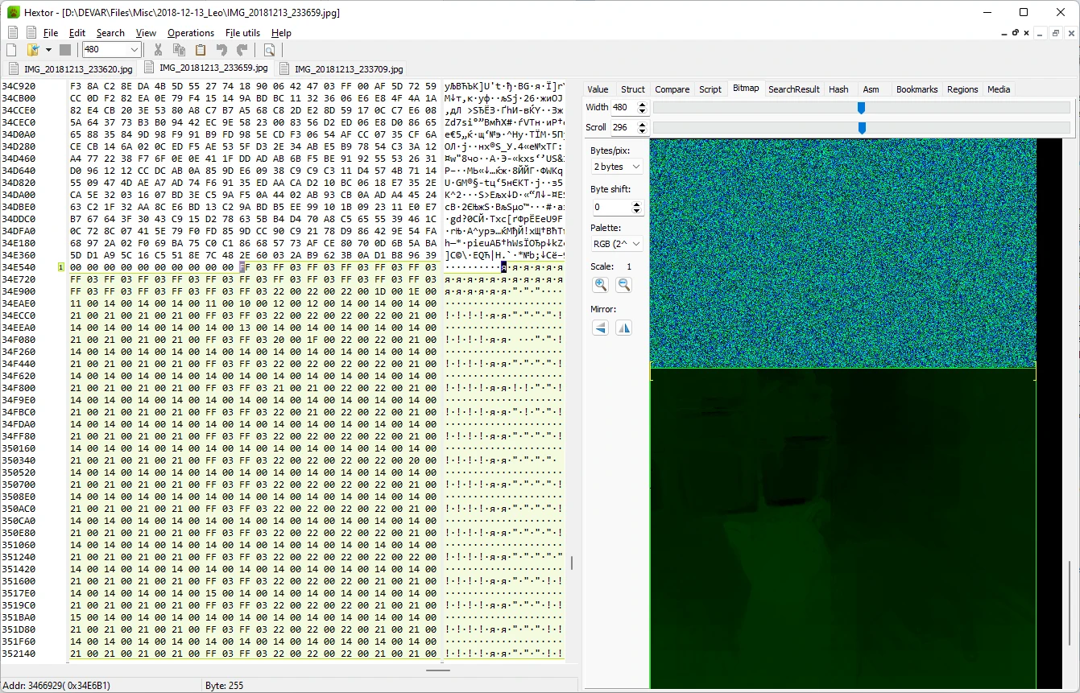The image size is (1080, 693).
Task: Open the columns width combo box showing 480
Action: click(x=111, y=50)
